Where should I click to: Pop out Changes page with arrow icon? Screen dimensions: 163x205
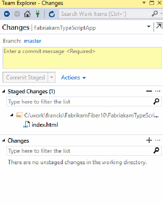click(x=159, y=26)
